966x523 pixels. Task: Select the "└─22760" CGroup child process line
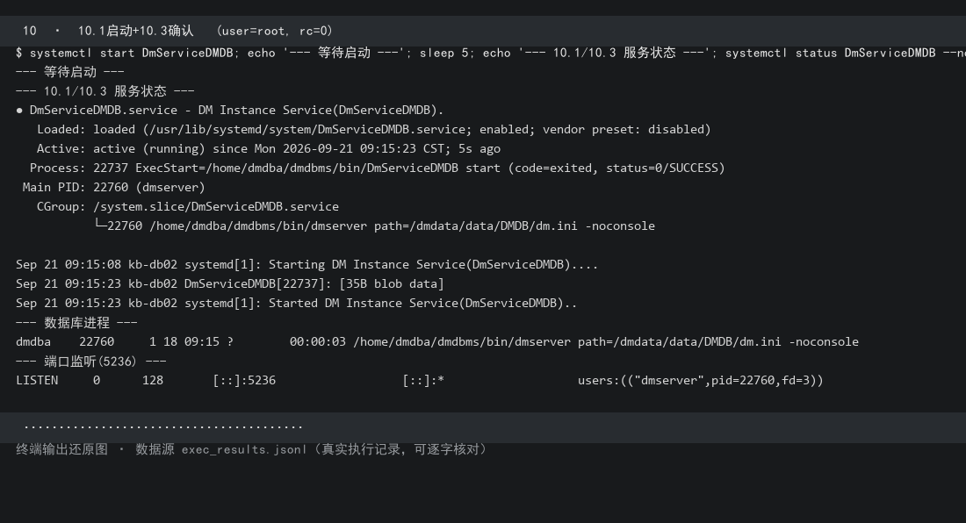click(x=374, y=226)
